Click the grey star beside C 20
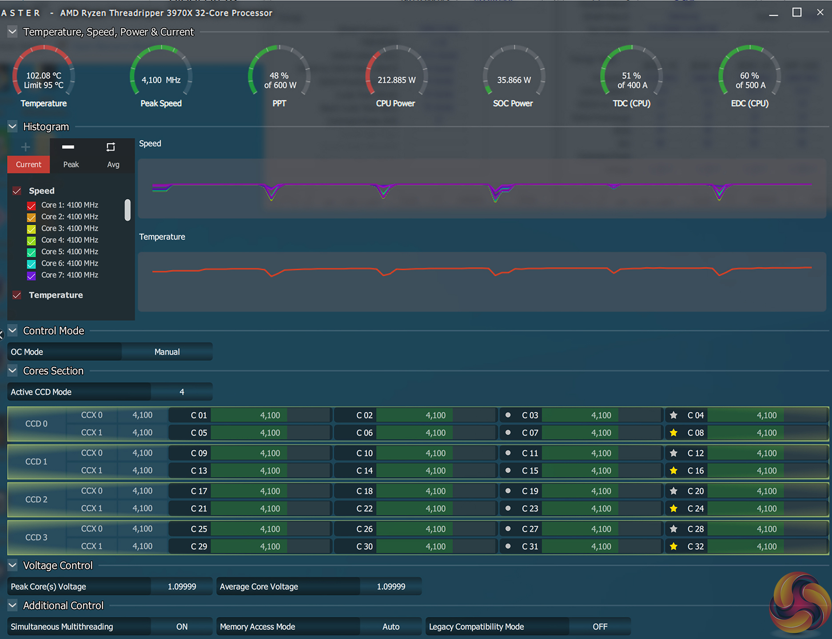The height and width of the screenshot is (639, 832). pyautogui.click(x=673, y=491)
